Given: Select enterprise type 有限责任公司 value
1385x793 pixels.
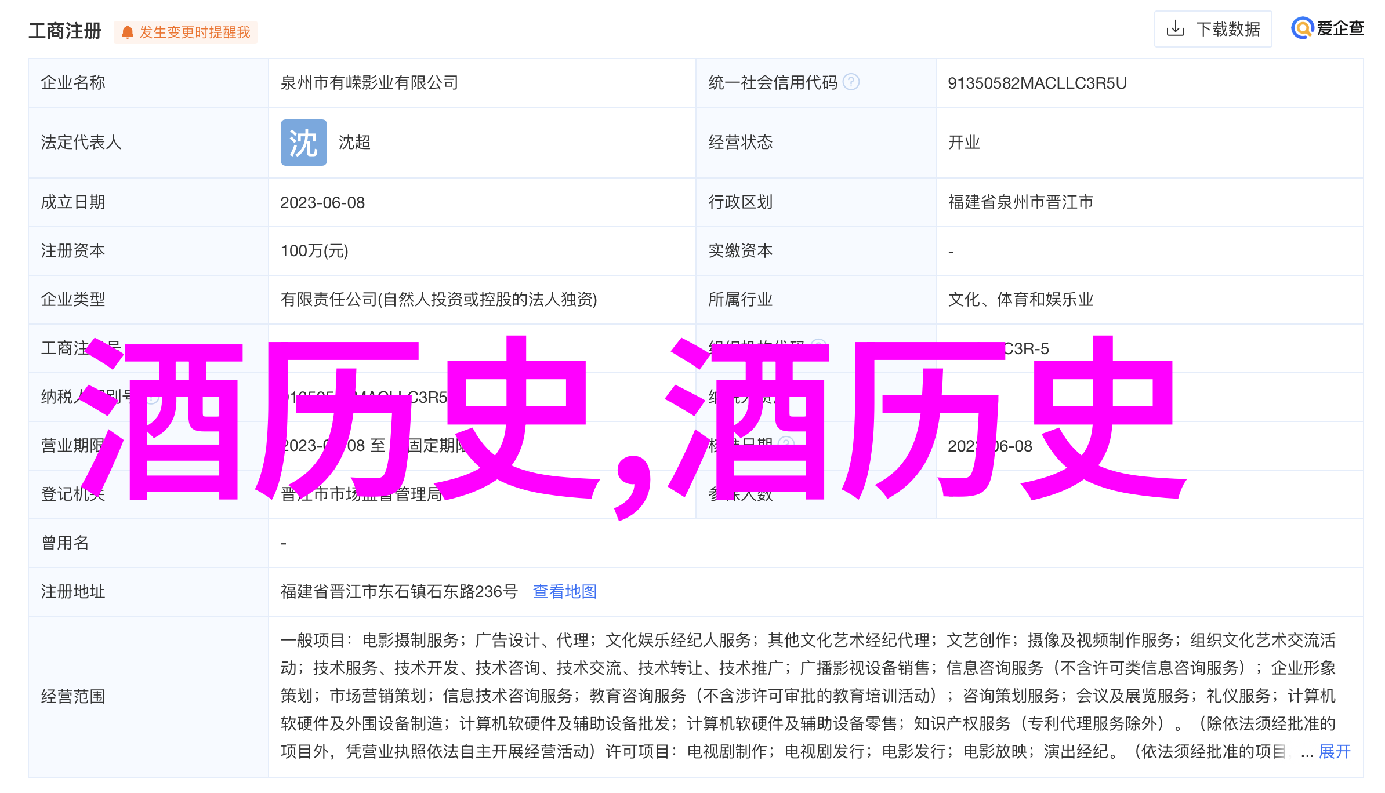Looking at the screenshot, I should coord(439,300).
